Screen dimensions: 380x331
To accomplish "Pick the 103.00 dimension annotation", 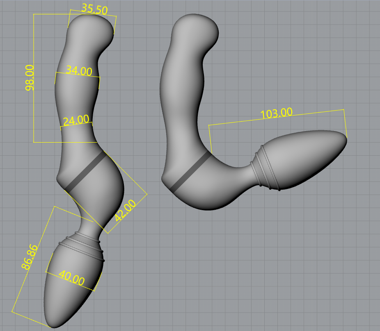I will [x=277, y=113].
